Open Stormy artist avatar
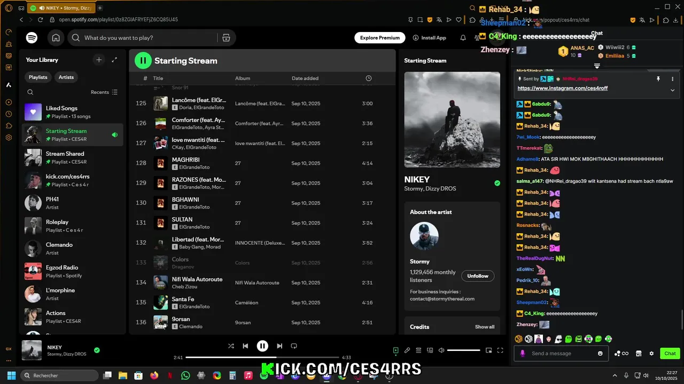 [x=424, y=236]
